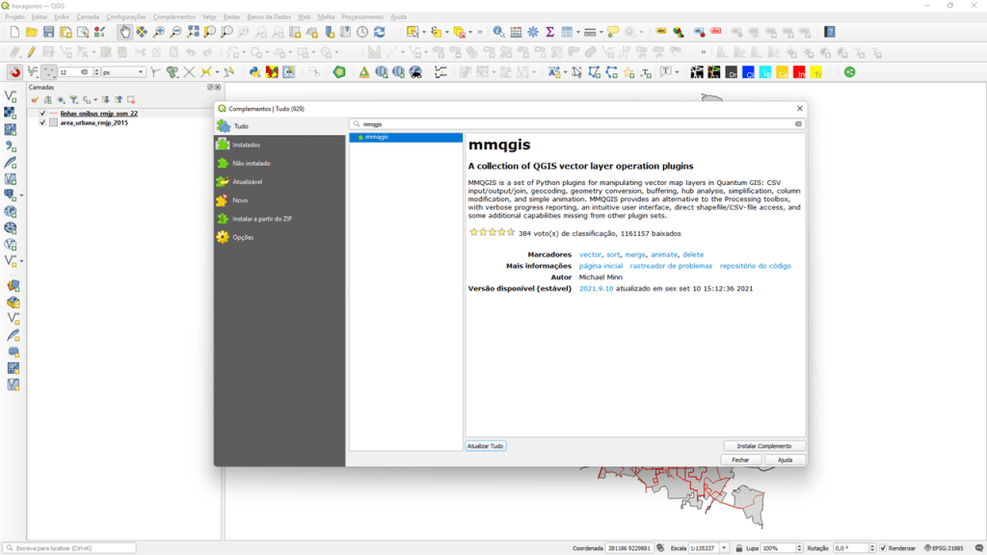
Task: Toggle visibility of area_urbana_rmjp_2015 layer
Action: click(42, 122)
